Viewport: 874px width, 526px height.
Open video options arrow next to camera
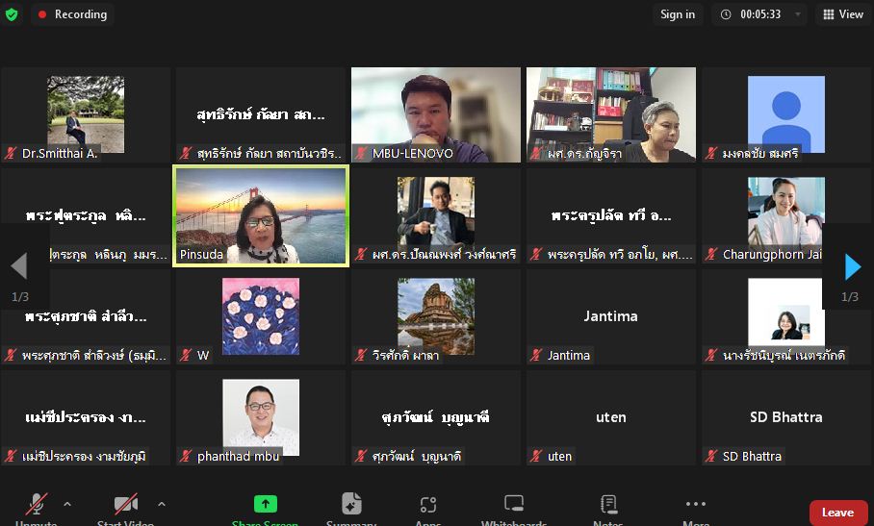162,504
